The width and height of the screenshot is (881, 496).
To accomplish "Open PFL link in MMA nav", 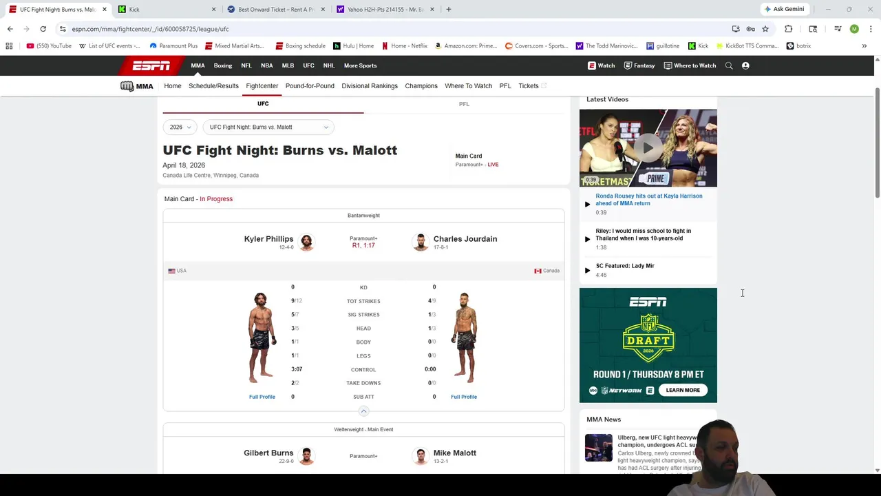I will (x=505, y=86).
